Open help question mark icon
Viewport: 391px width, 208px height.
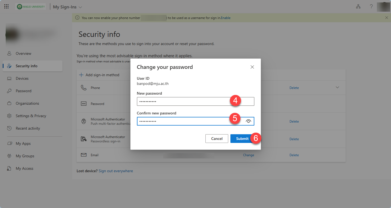371,7
